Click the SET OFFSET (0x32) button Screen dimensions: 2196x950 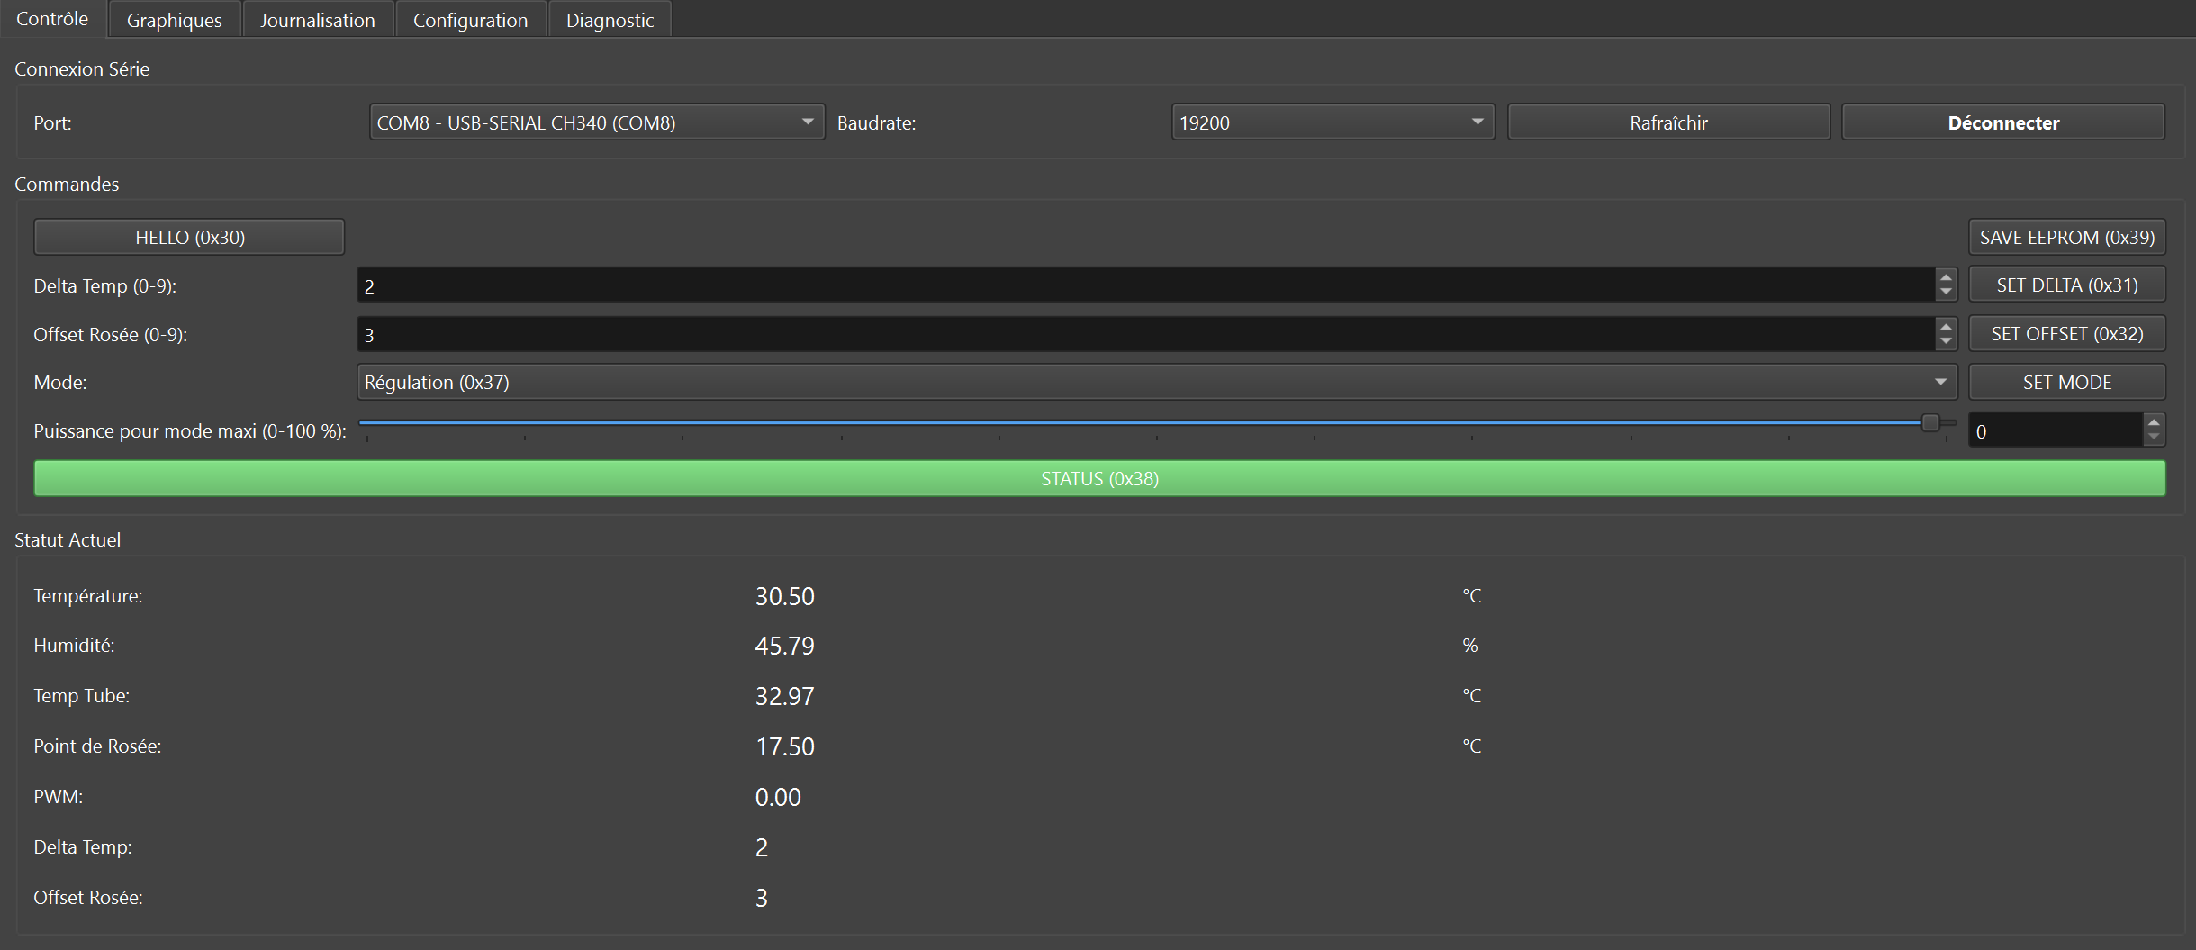2066,333
